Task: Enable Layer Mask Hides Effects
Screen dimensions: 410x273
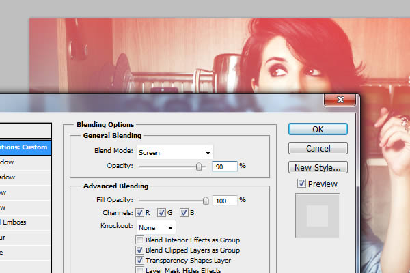Action: point(140,270)
